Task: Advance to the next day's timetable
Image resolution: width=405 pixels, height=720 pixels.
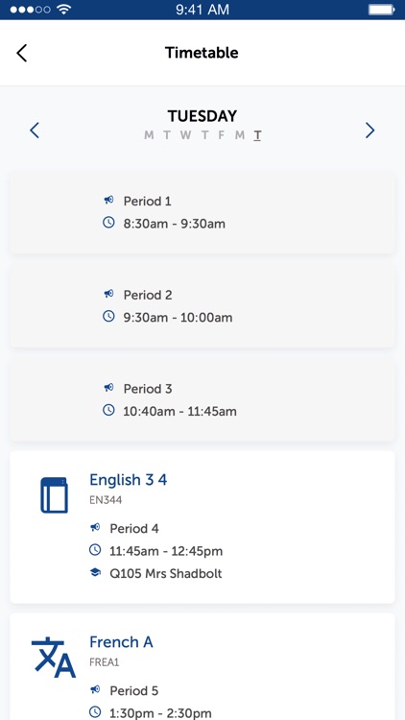Action: [x=370, y=131]
